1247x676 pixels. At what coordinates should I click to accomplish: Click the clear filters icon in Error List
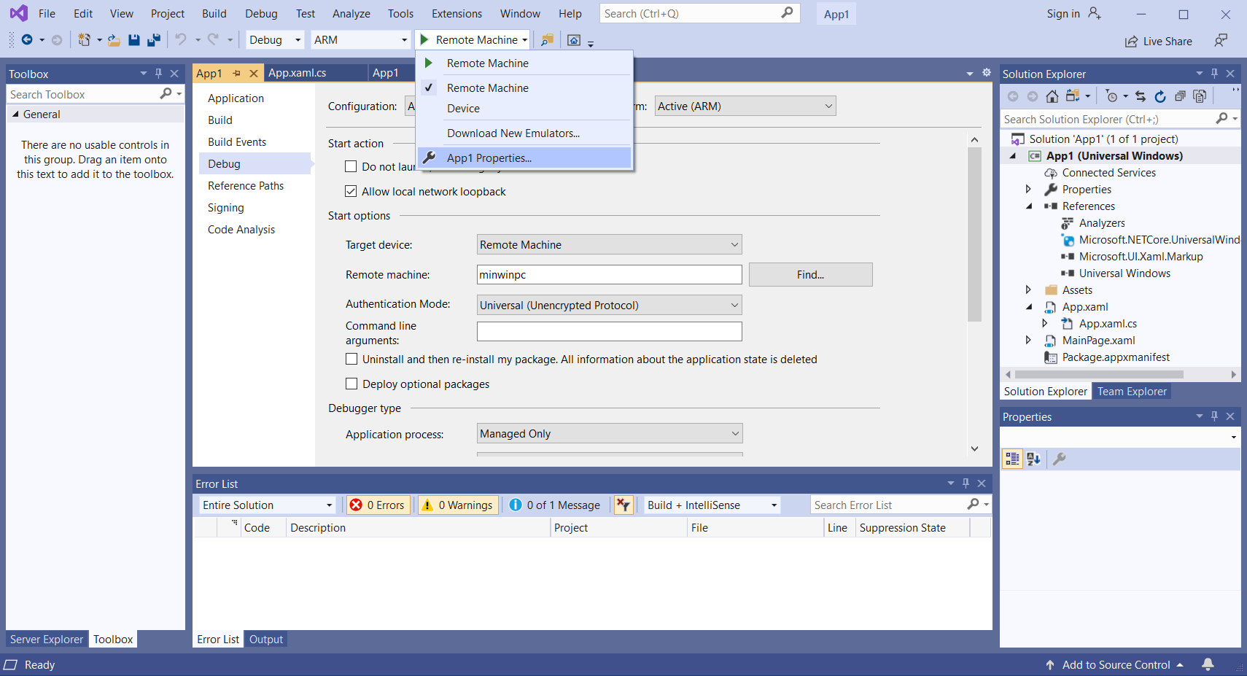[x=623, y=505]
